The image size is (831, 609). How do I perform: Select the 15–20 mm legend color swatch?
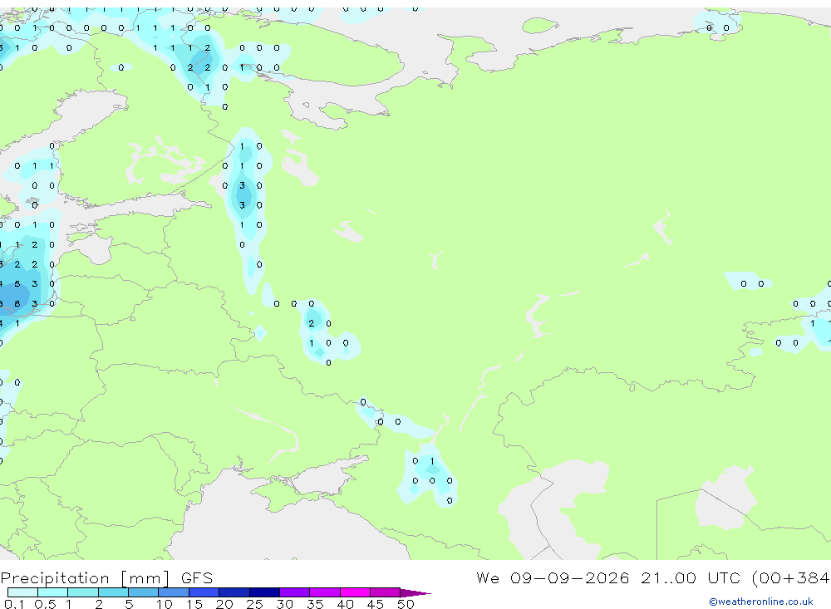(x=204, y=592)
